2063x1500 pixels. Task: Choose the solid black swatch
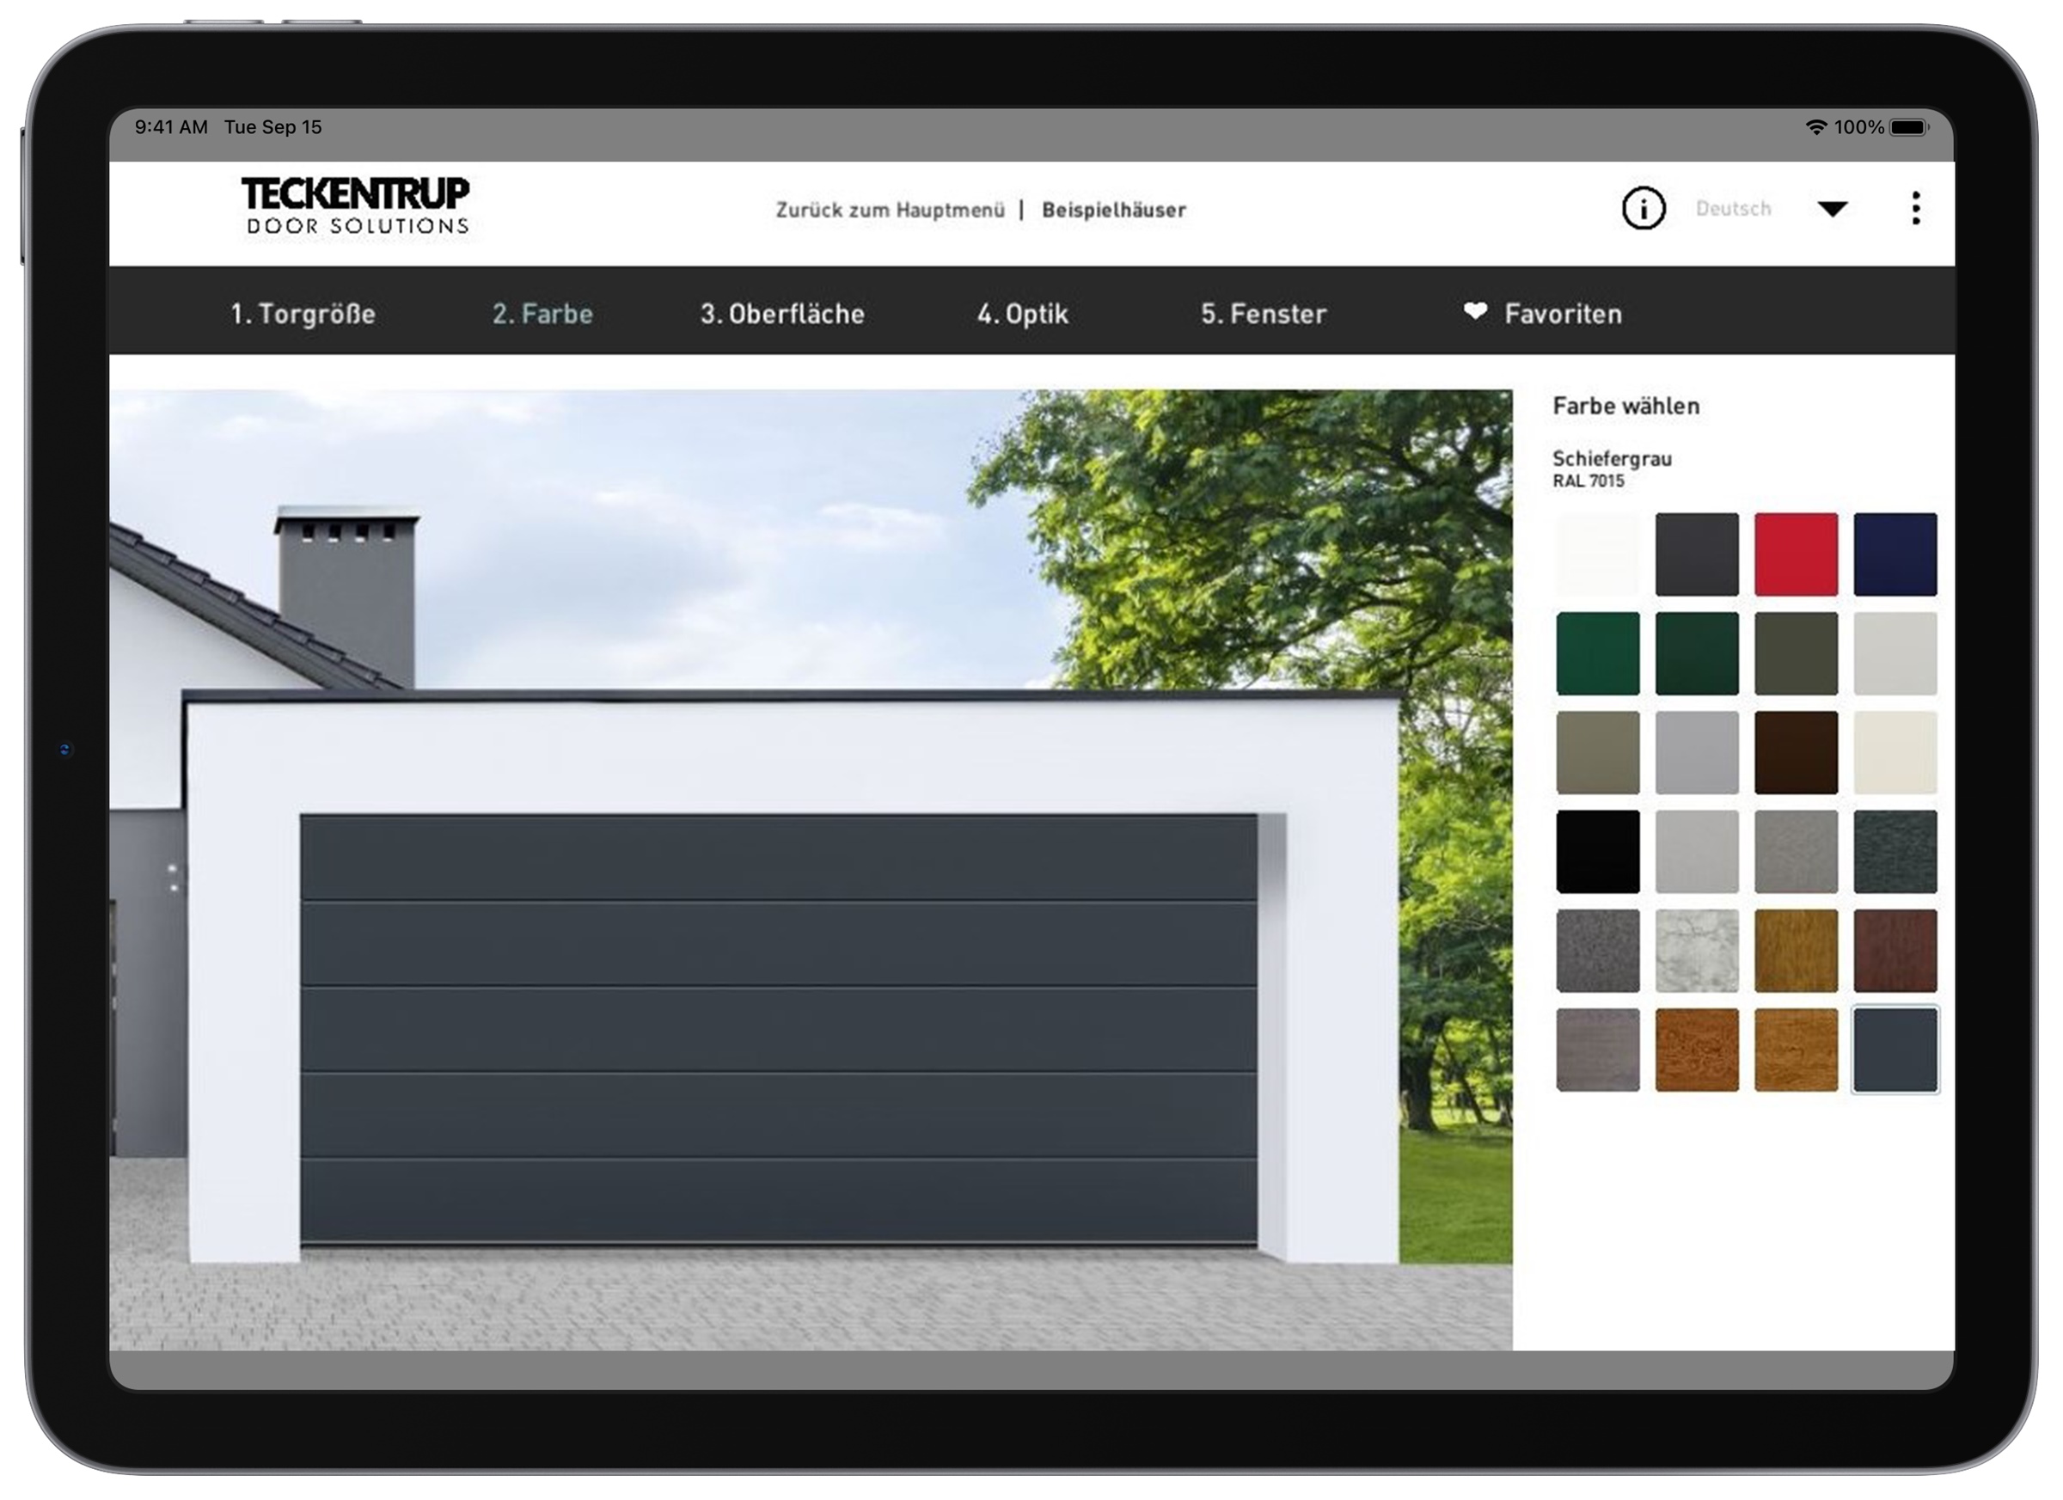point(1597,851)
